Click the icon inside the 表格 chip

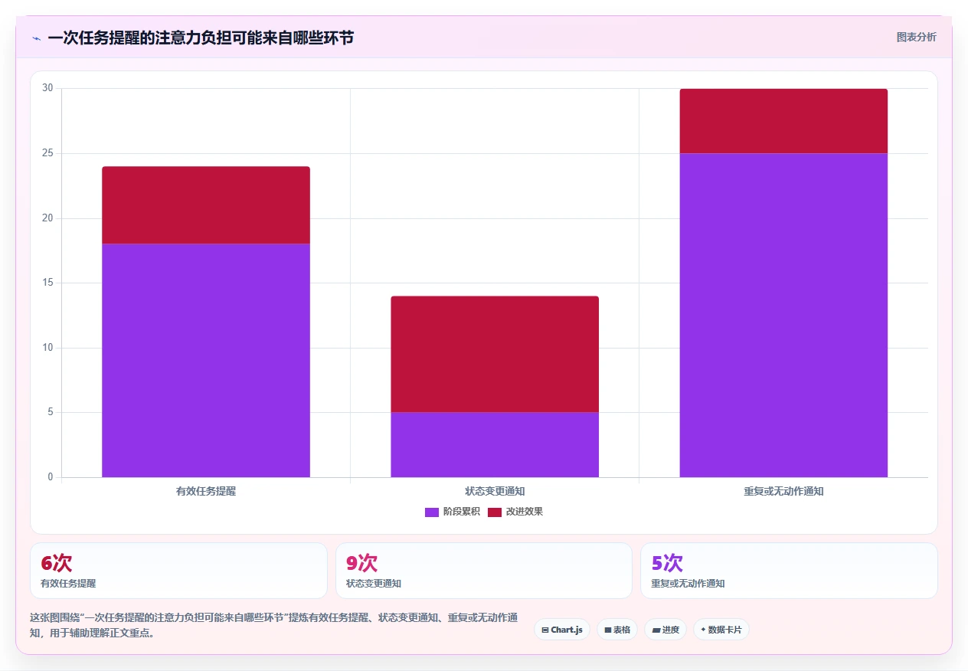[607, 630]
